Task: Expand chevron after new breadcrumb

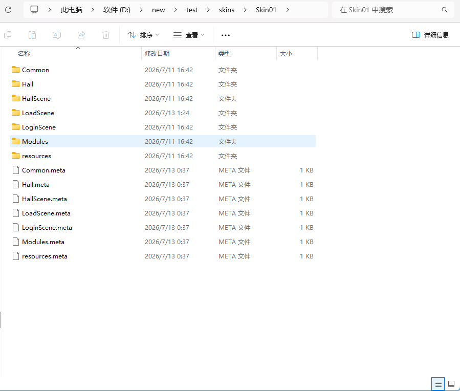Action: click(x=176, y=10)
